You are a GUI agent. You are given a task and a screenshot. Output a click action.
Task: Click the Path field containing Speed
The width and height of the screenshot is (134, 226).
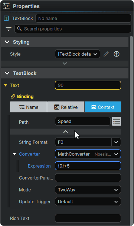pyautogui.click(x=83, y=121)
